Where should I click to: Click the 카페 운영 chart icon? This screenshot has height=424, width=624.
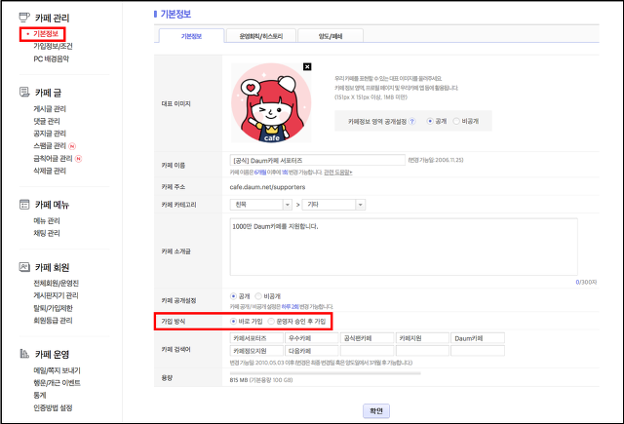tap(24, 354)
